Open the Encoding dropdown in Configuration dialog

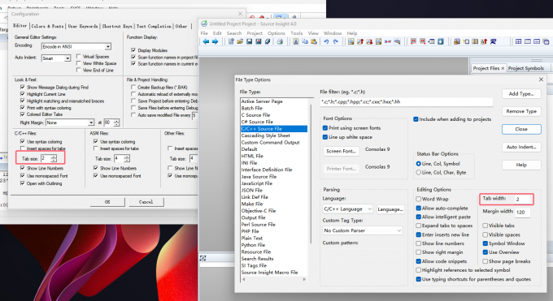(x=108, y=46)
